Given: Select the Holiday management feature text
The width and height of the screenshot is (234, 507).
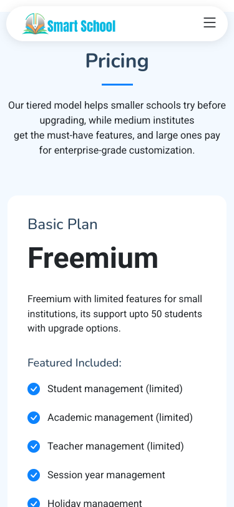Looking at the screenshot, I should [95, 503].
